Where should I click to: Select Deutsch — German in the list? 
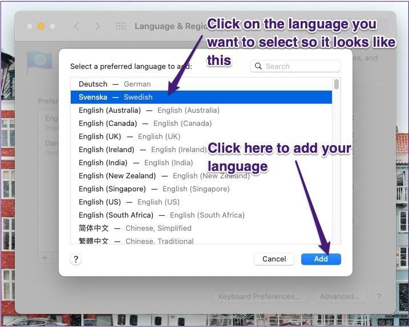[x=201, y=84]
